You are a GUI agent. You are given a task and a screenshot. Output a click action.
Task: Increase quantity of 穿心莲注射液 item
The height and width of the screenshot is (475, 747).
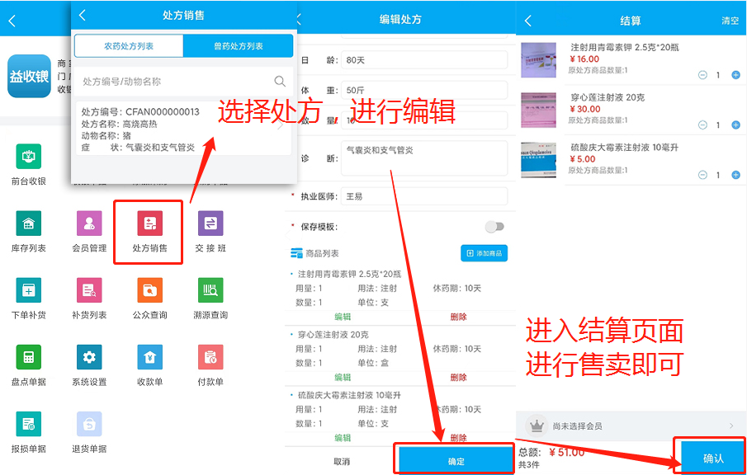[735, 125]
